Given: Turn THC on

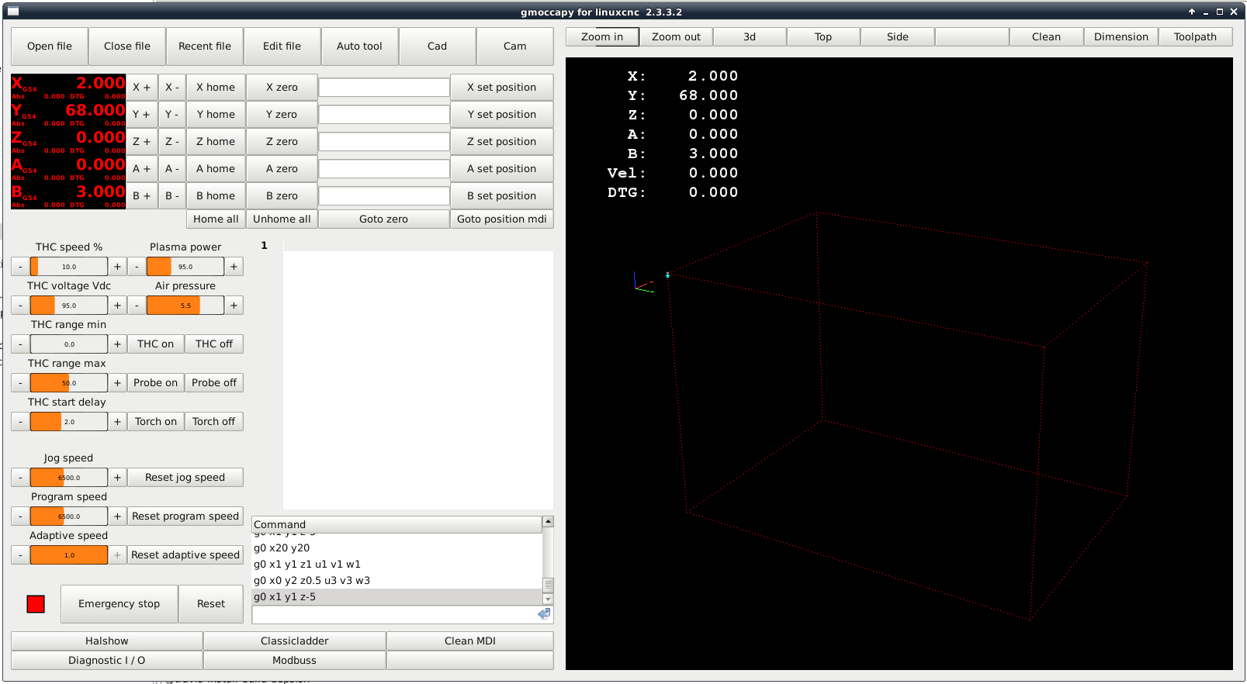Looking at the screenshot, I should pyautogui.click(x=156, y=344).
